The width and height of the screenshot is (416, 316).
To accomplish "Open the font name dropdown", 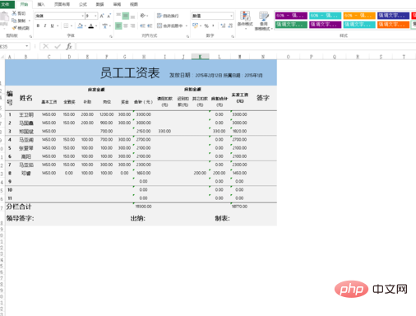I will tap(82, 16).
